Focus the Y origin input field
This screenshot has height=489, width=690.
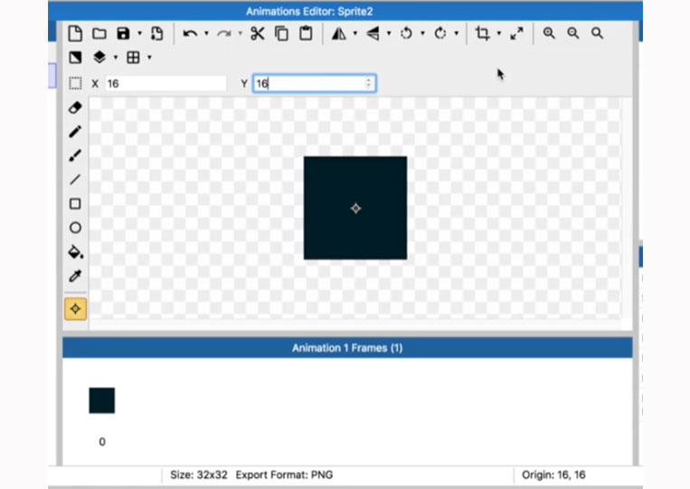(314, 83)
